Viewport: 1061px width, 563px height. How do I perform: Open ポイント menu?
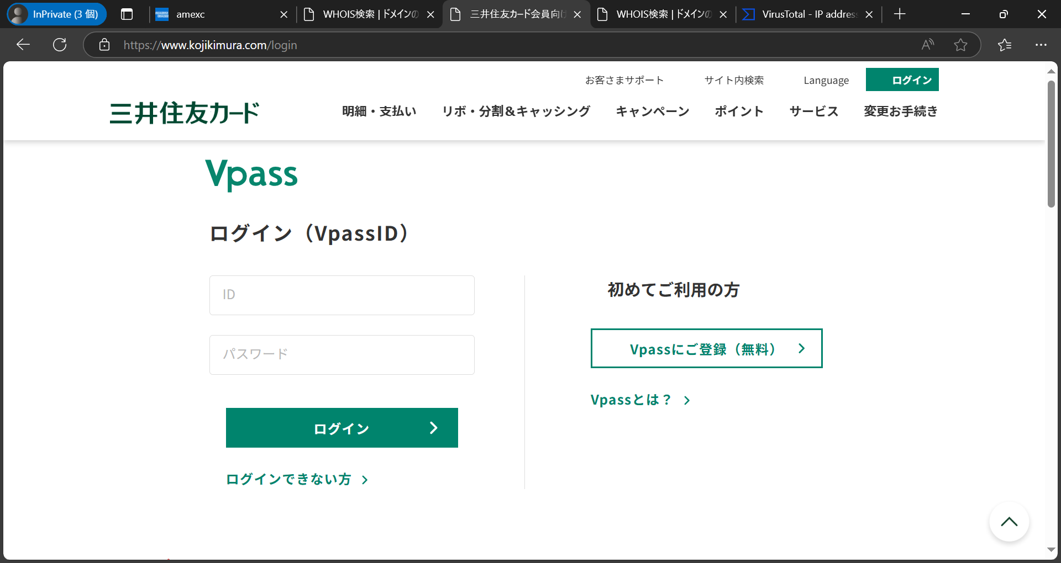739,111
